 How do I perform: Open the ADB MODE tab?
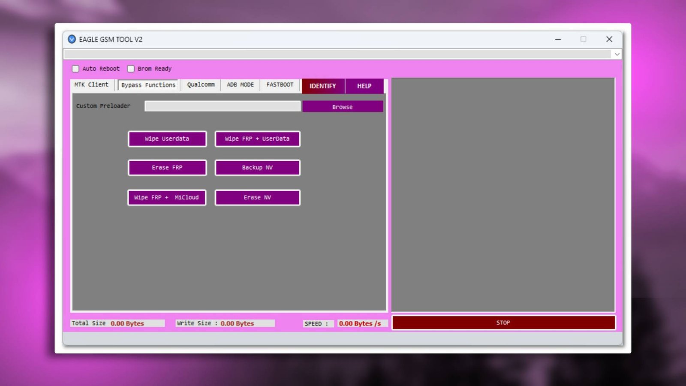240,84
